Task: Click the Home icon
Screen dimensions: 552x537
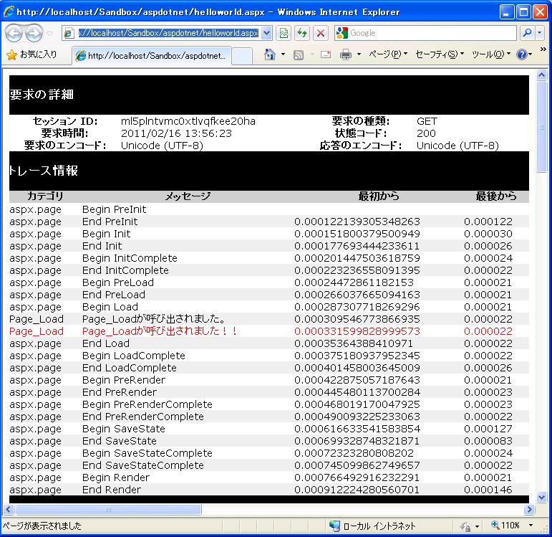Action: click(x=270, y=54)
